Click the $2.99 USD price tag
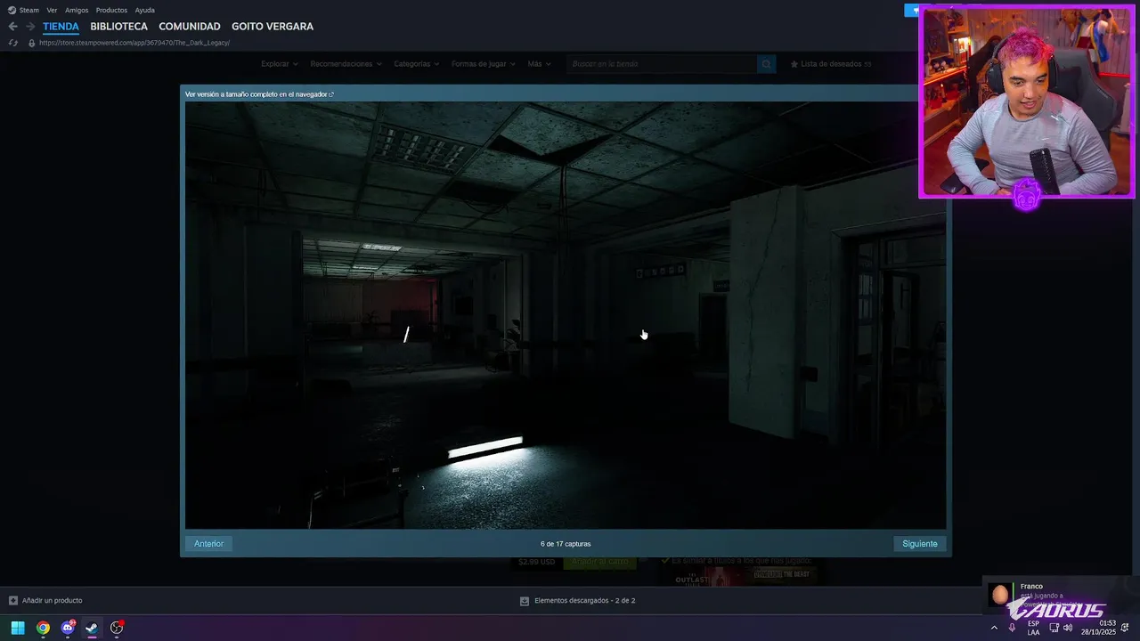The width and height of the screenshot is (1140, 641). (537, 562)
